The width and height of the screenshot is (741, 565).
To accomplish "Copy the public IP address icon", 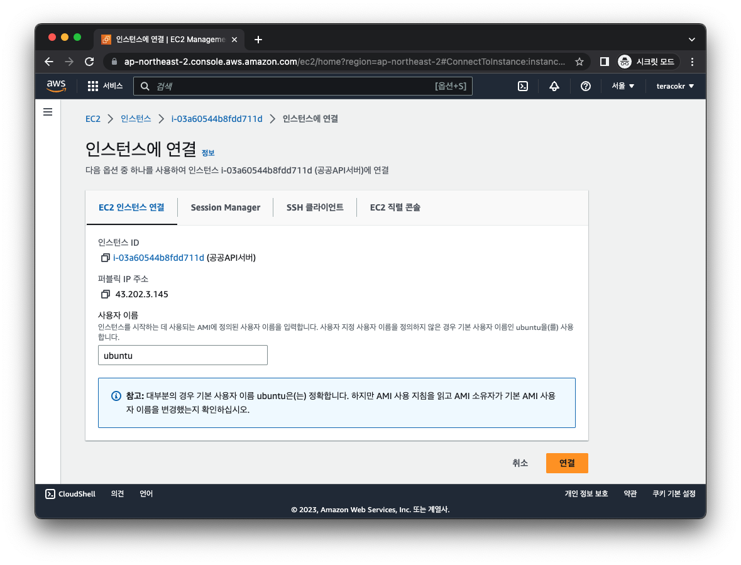I will click(106, 294).
